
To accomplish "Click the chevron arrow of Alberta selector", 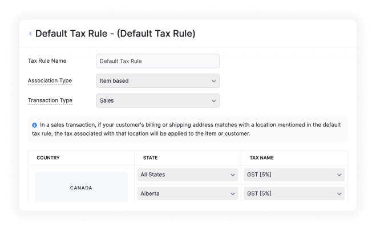I will (x=233, y=194).
